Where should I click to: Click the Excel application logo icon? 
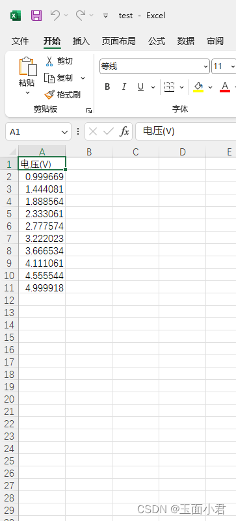tap(15, 16)
